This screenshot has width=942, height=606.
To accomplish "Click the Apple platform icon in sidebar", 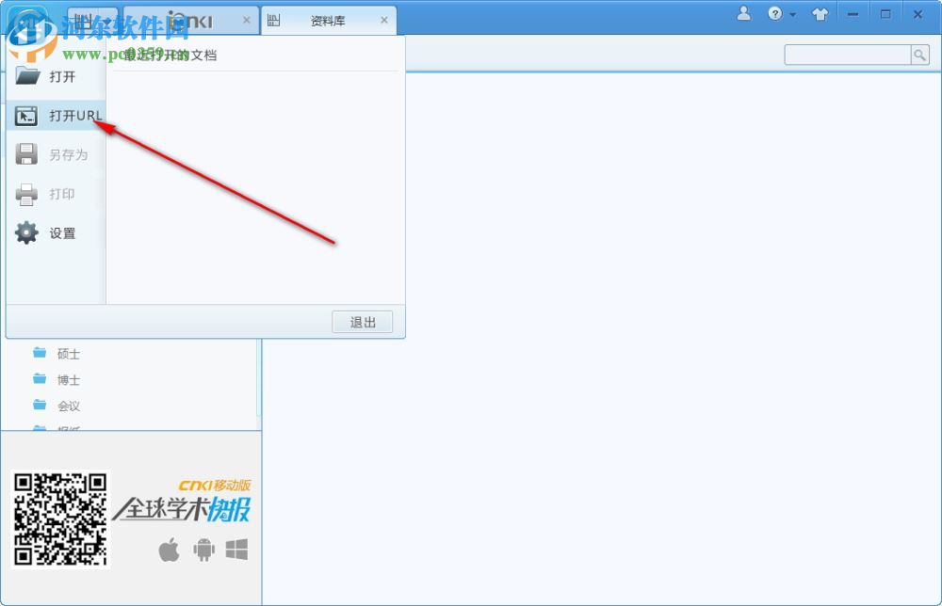I will click(x=171, y=550).
